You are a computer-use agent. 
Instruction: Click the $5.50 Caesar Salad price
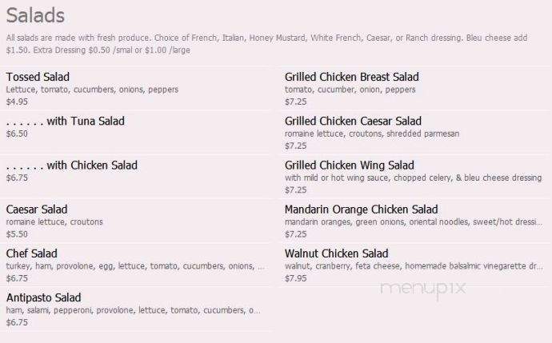pos(17,234)
